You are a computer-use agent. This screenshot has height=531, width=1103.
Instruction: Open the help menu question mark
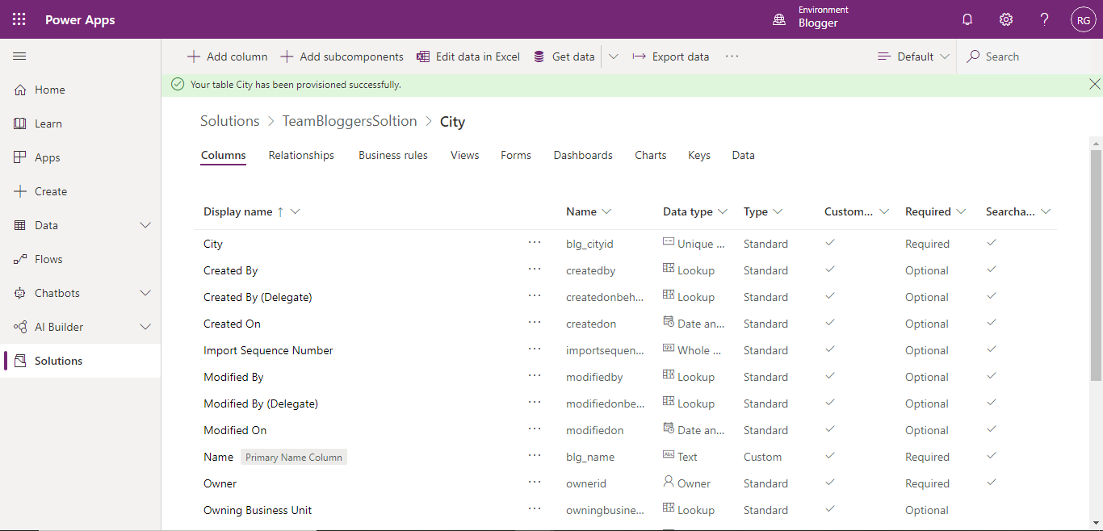(x=1044, y=19)
